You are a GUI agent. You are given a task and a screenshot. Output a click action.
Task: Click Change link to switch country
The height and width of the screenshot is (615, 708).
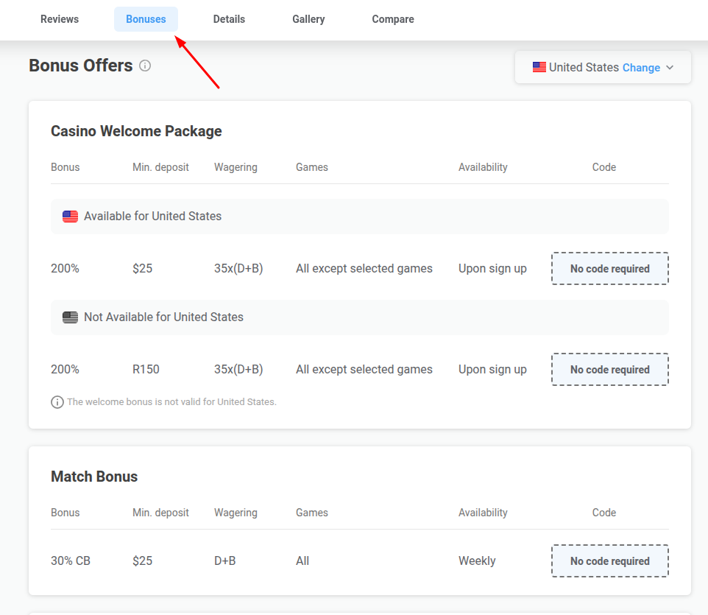tap(641, 68)
